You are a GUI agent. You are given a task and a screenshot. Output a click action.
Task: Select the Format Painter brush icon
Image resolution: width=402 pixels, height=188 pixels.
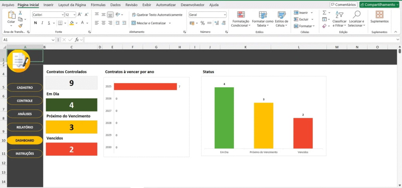(20, 25)
